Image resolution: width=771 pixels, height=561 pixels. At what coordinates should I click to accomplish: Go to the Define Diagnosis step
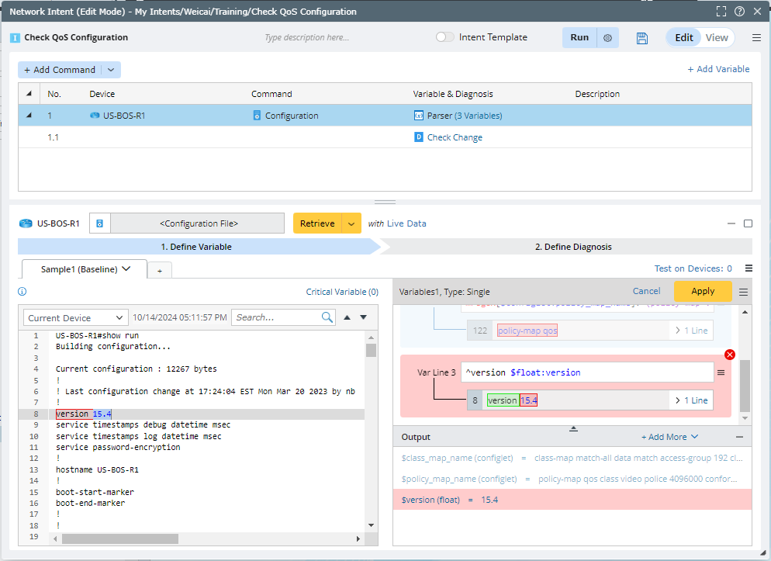[572, 247]
